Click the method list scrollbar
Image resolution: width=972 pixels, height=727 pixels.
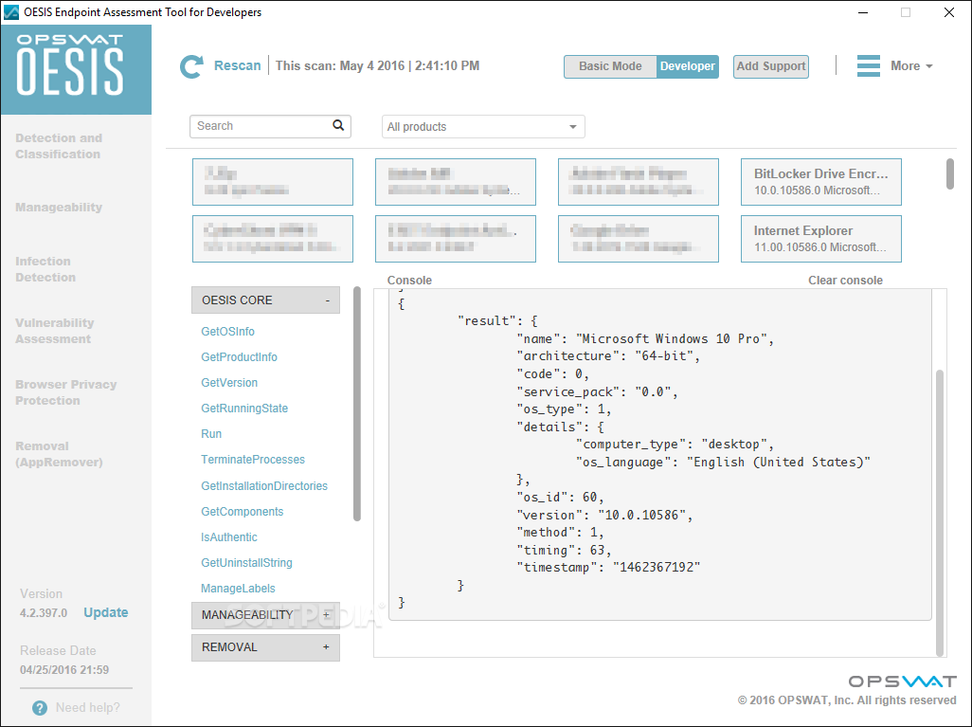coord(356,404)
